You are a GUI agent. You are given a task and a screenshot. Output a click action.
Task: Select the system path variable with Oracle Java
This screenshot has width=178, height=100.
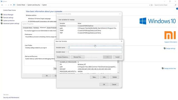88,67
